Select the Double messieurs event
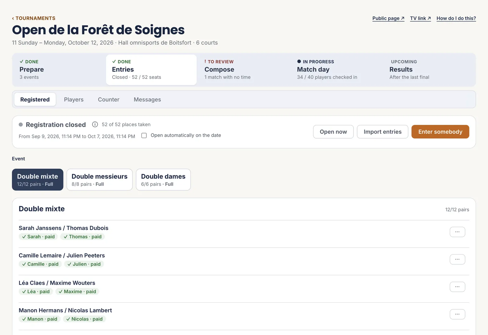 click(x=99, y=180)
